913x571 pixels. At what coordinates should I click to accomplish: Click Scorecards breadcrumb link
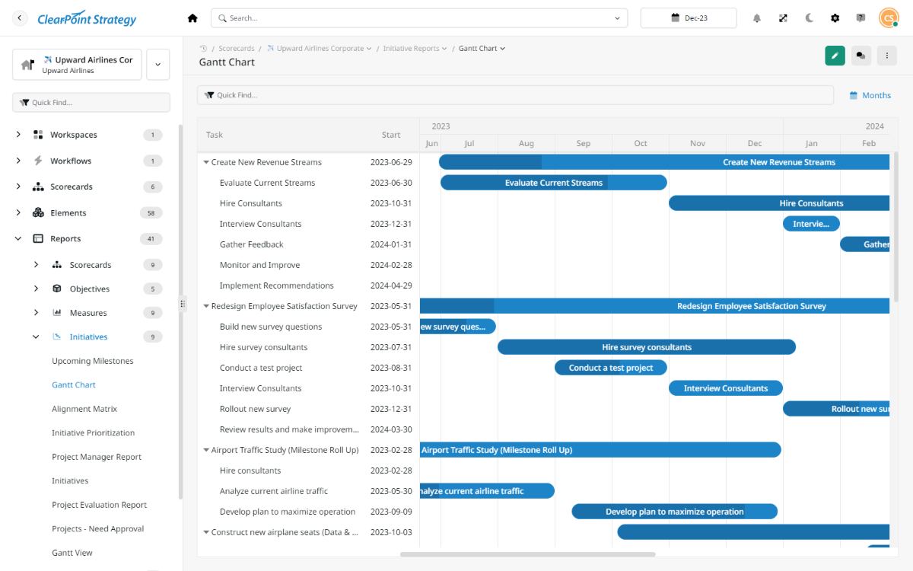tap(236, 48)
